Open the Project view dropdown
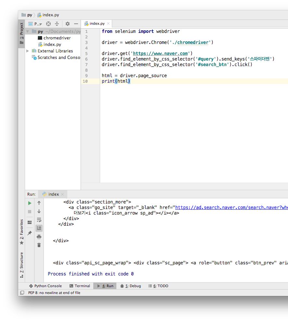Screen dimensions: 288x322 coord(35,24)
